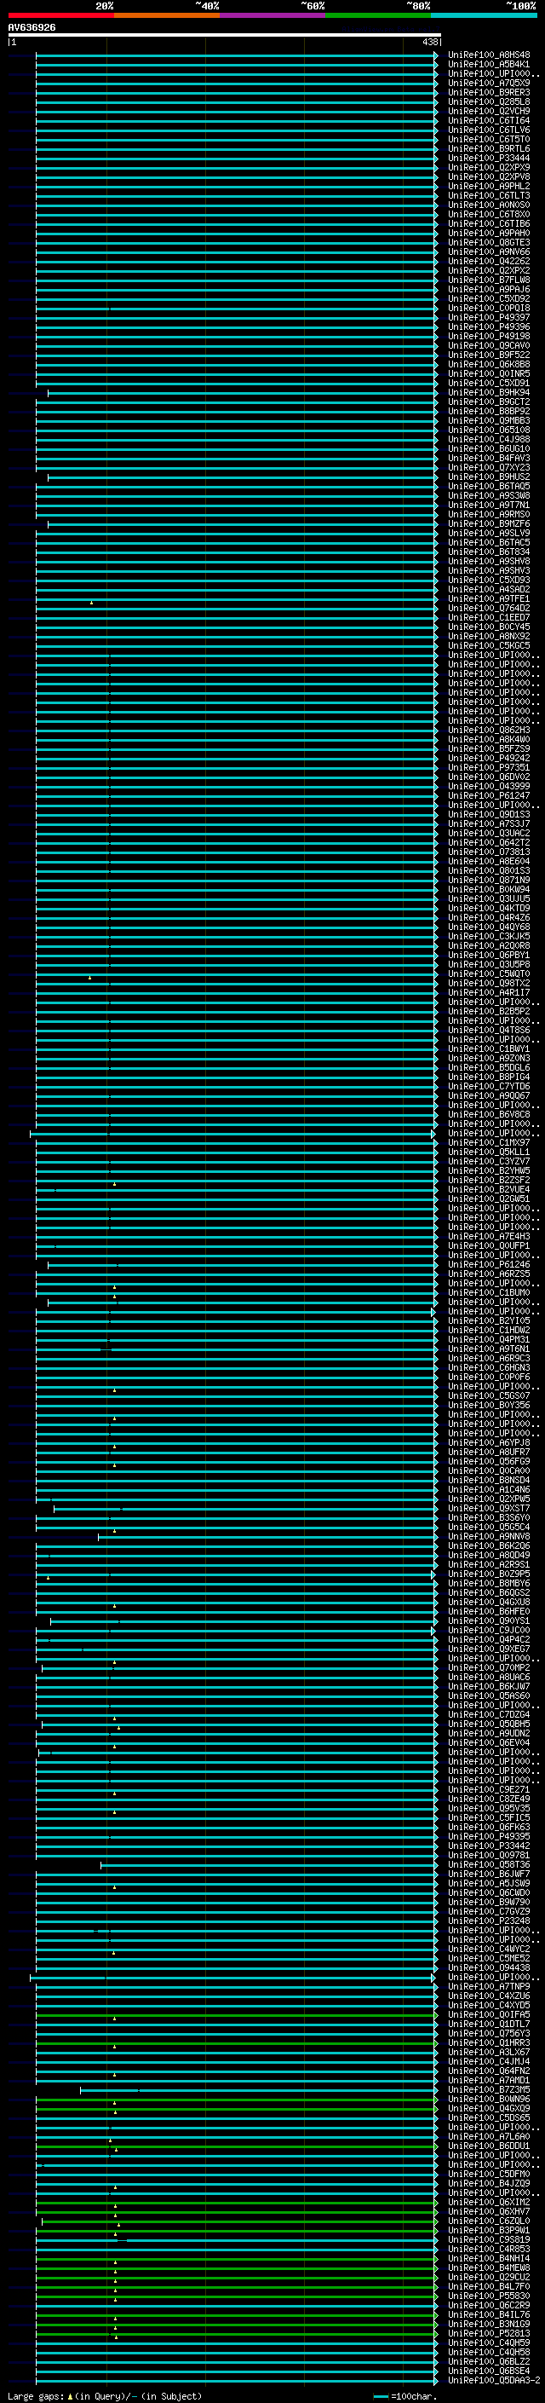Click the UniRef100_C6HGN3 label
Viewport: 545px width, 2403px height.
coord(489,1367)
